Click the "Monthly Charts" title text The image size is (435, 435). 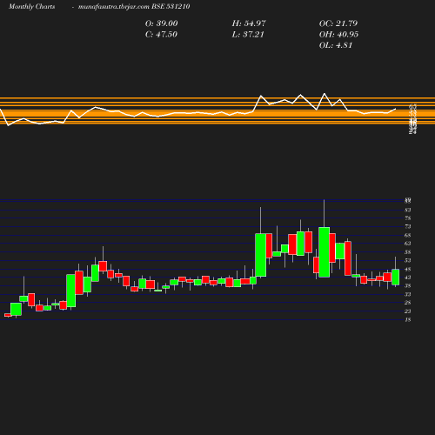(31, 7)
